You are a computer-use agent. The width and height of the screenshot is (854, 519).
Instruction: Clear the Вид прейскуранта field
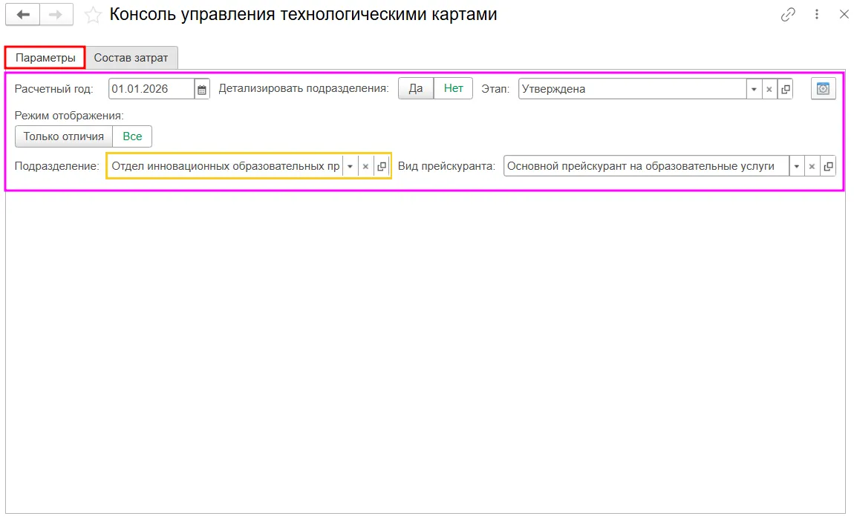click(812, 167)
